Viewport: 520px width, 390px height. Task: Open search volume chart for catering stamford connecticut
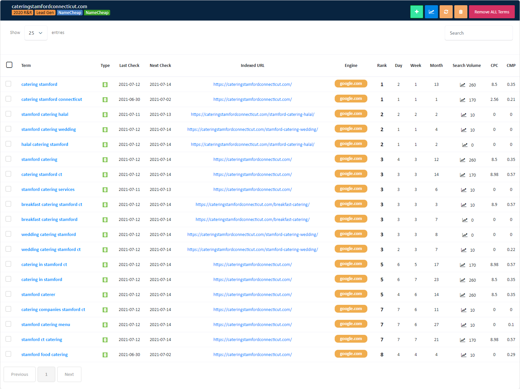(462, 100)
